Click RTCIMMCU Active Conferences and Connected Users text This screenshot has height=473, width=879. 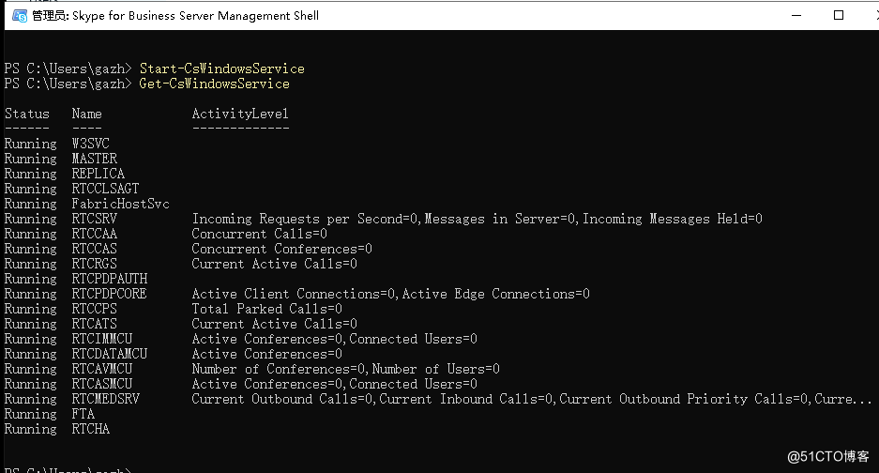coord(335,340)
